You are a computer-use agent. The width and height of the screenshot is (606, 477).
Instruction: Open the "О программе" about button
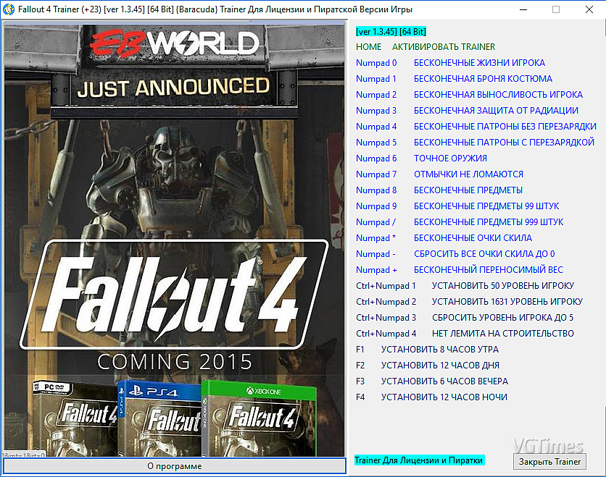174,466
